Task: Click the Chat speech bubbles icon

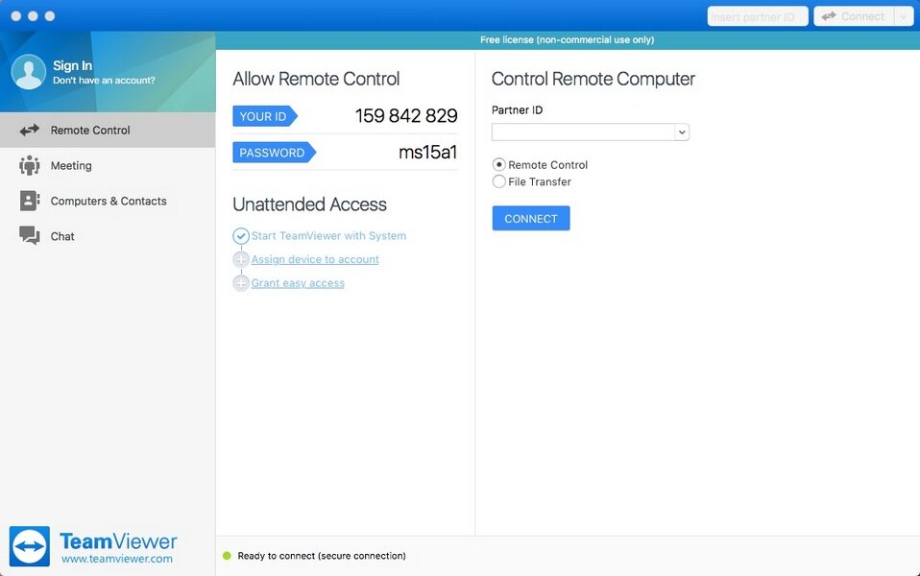Action: (30, 236)
